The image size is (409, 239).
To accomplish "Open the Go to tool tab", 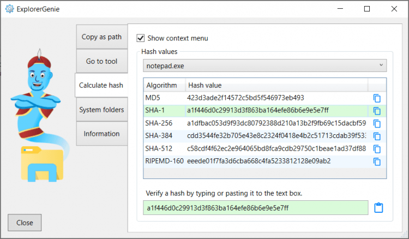I will tap(101, 61).
